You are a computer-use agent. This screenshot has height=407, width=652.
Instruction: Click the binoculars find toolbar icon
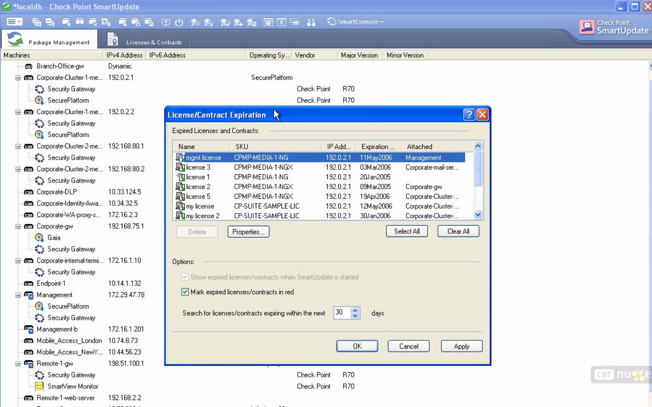click(x=311, y=22)
